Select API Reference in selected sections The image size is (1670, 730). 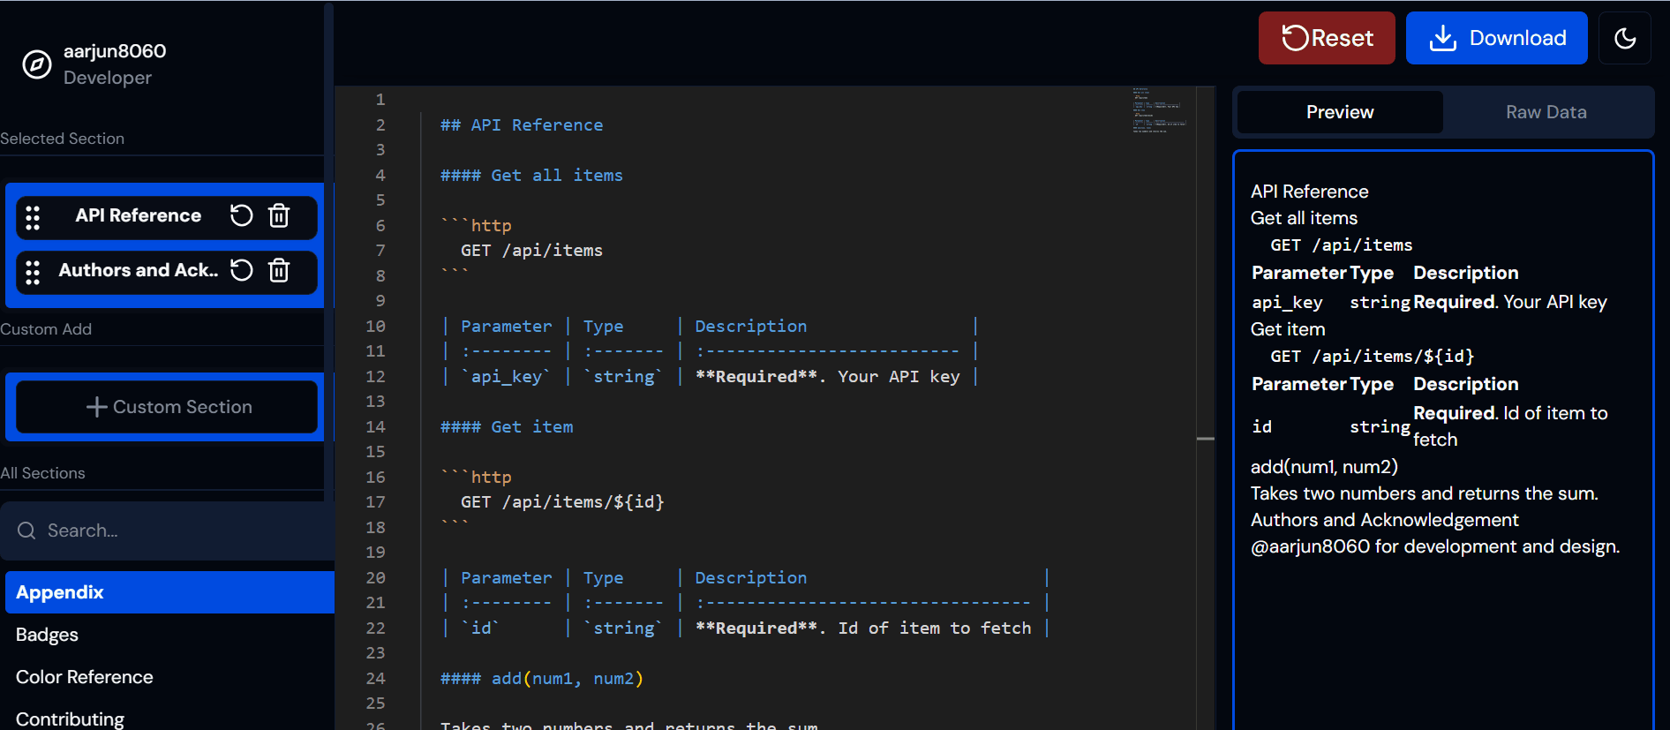tap(138, 215)
